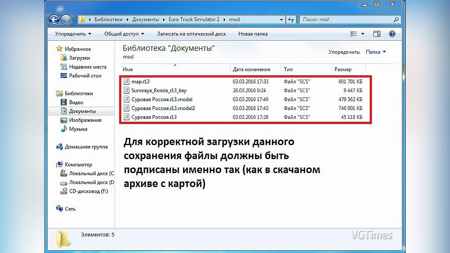Sort files by Размер column header

343,69
